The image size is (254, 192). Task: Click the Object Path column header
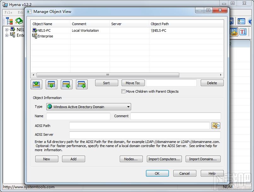[x=186, y=24]
